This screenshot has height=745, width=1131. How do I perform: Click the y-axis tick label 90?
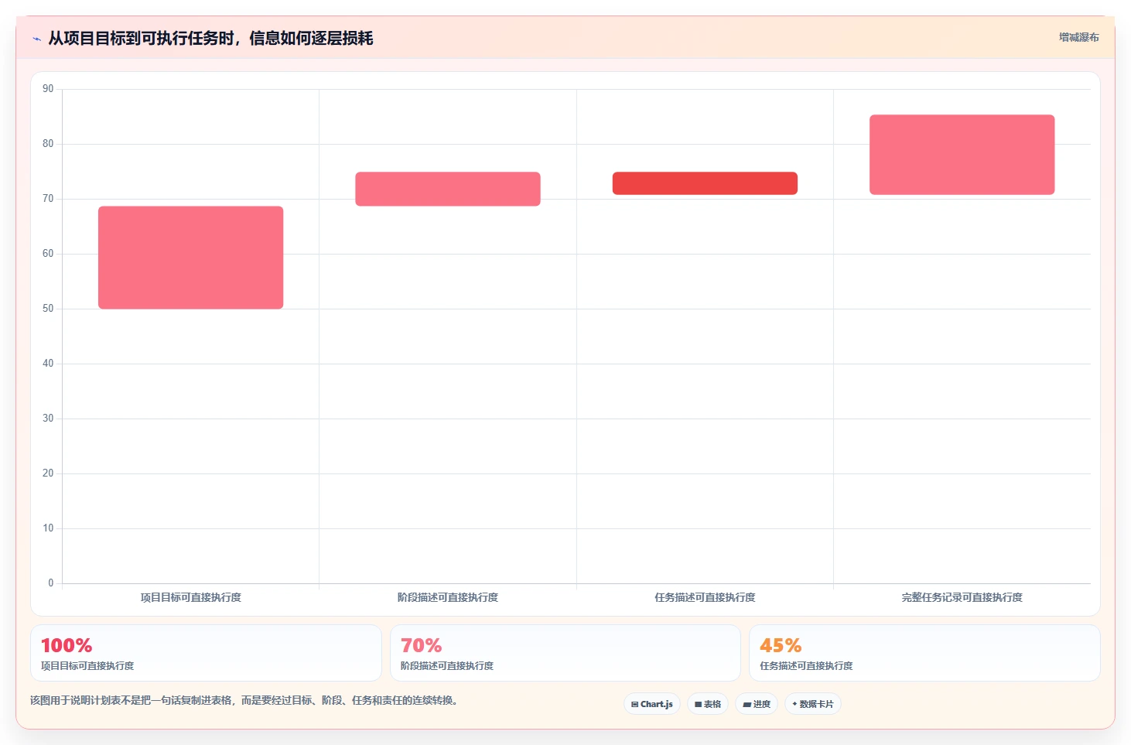(x=48, y=89)
